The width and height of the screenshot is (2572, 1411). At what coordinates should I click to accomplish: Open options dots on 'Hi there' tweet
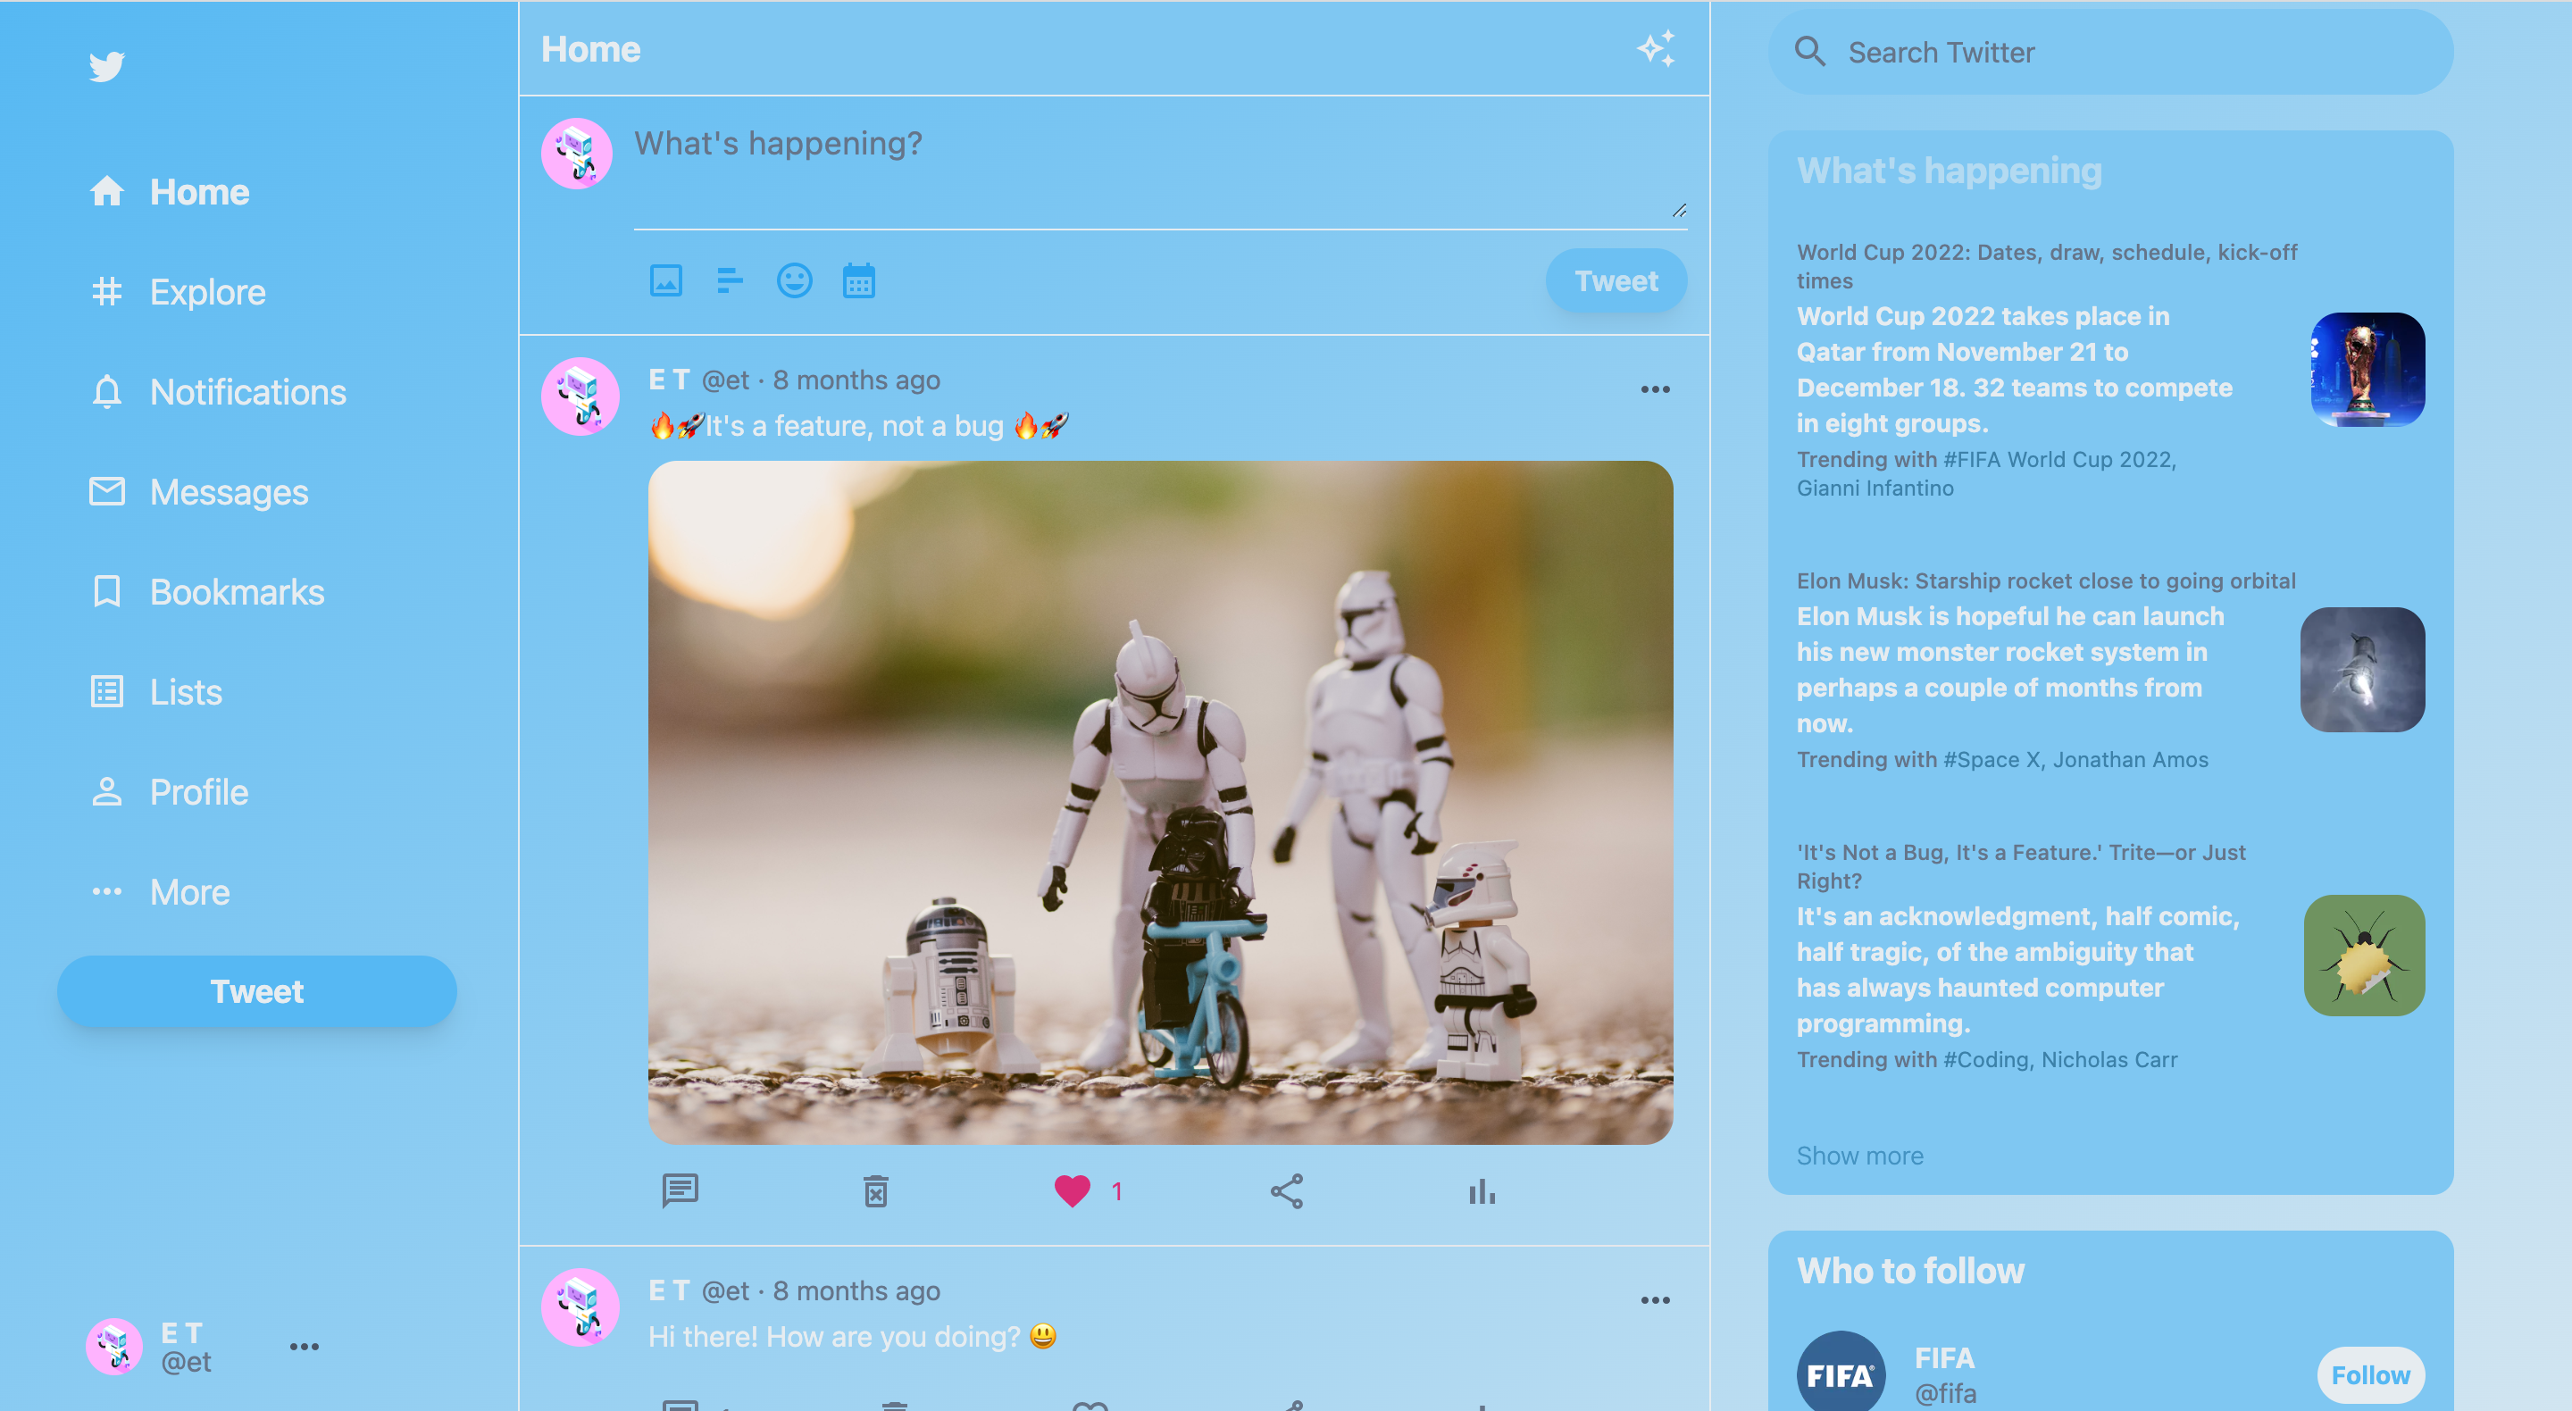click(x=1656, y=1300)
